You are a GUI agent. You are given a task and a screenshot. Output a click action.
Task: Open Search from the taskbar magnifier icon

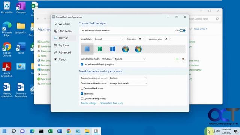[13, 131]
